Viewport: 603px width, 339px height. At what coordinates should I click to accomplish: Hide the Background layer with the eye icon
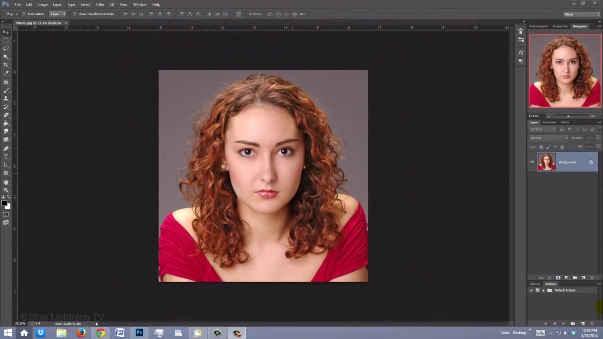tap(532, 162)
